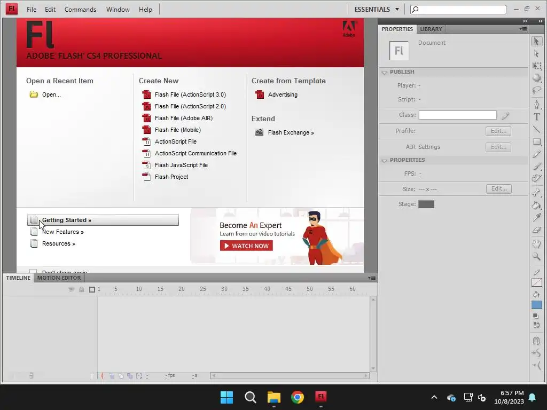Select the Pencil tool

click(536, 154)
